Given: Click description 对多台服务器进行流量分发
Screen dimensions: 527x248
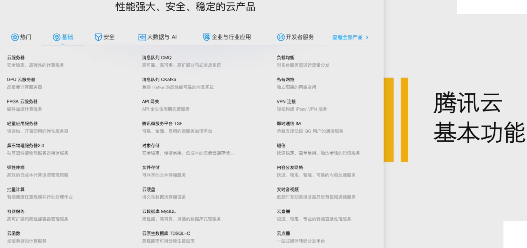Looking at the screenshot, I should click(303, 65).
